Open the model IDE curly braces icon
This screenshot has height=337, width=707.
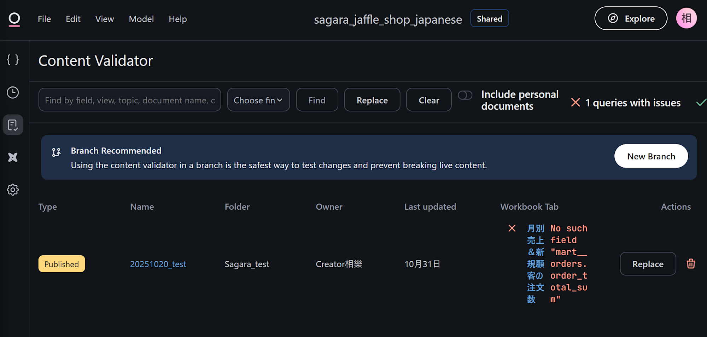pos(13,60)
